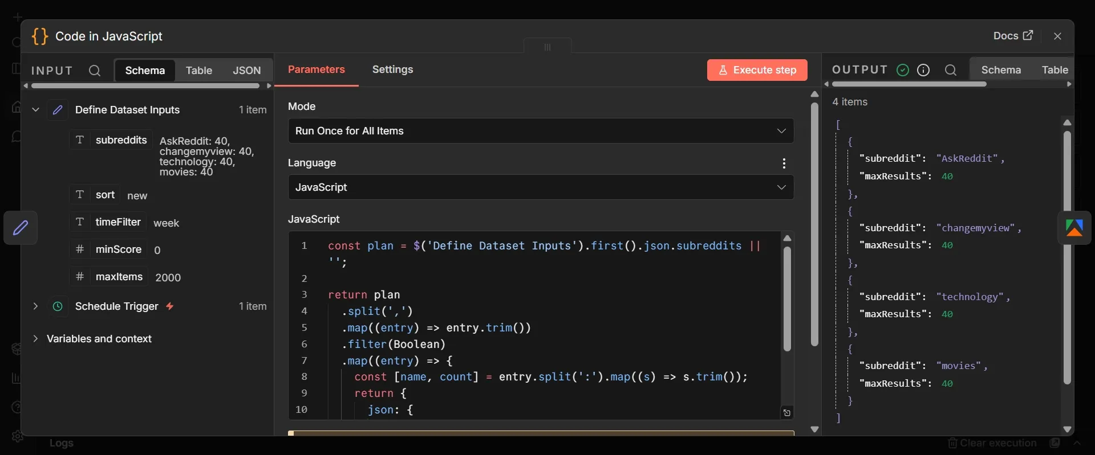Click the output info icon
The height and width of the screenshot is (455, 1095).
pyautogui.click(x=923, y=70)
